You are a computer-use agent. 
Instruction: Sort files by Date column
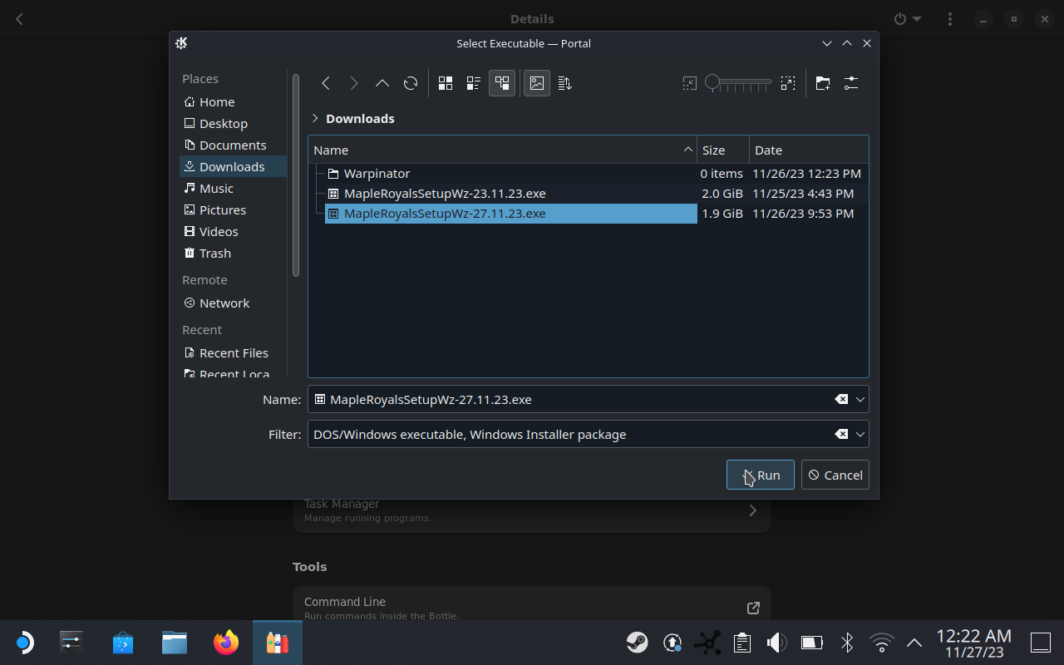click(809, 150)
